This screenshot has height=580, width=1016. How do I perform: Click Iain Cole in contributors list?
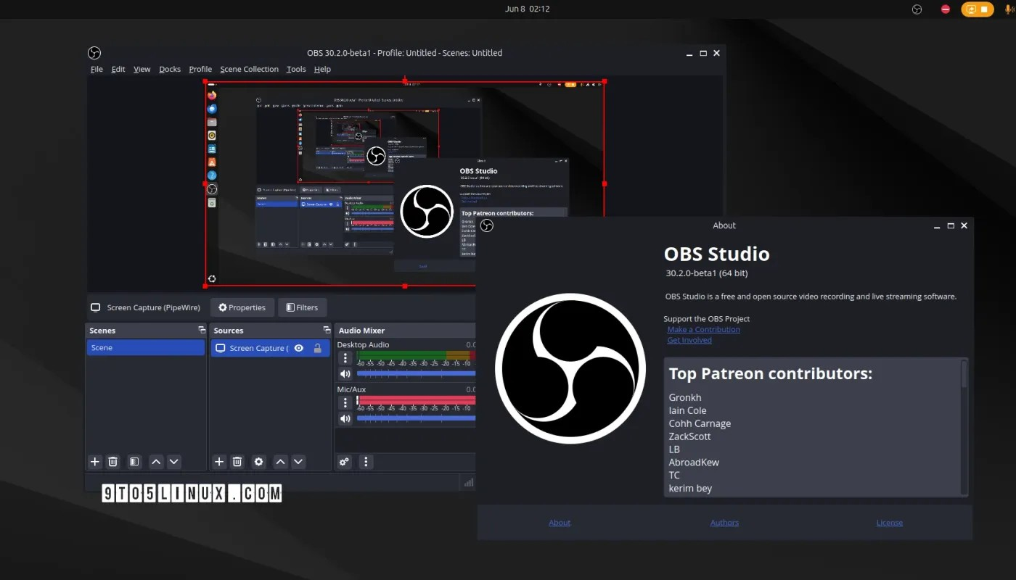click(x=687, y=410)
